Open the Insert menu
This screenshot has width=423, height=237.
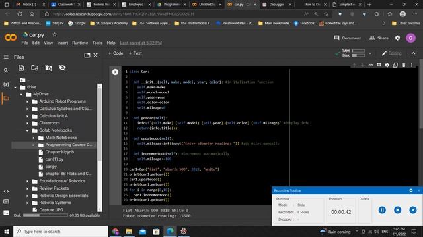point(63,43)
